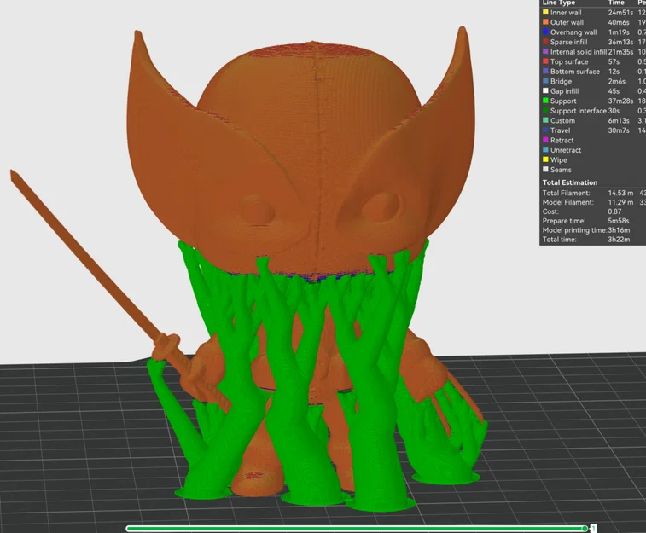Select the Travel time 30m7s
This screenshot has width=646, height=533.
pos(619,130)
